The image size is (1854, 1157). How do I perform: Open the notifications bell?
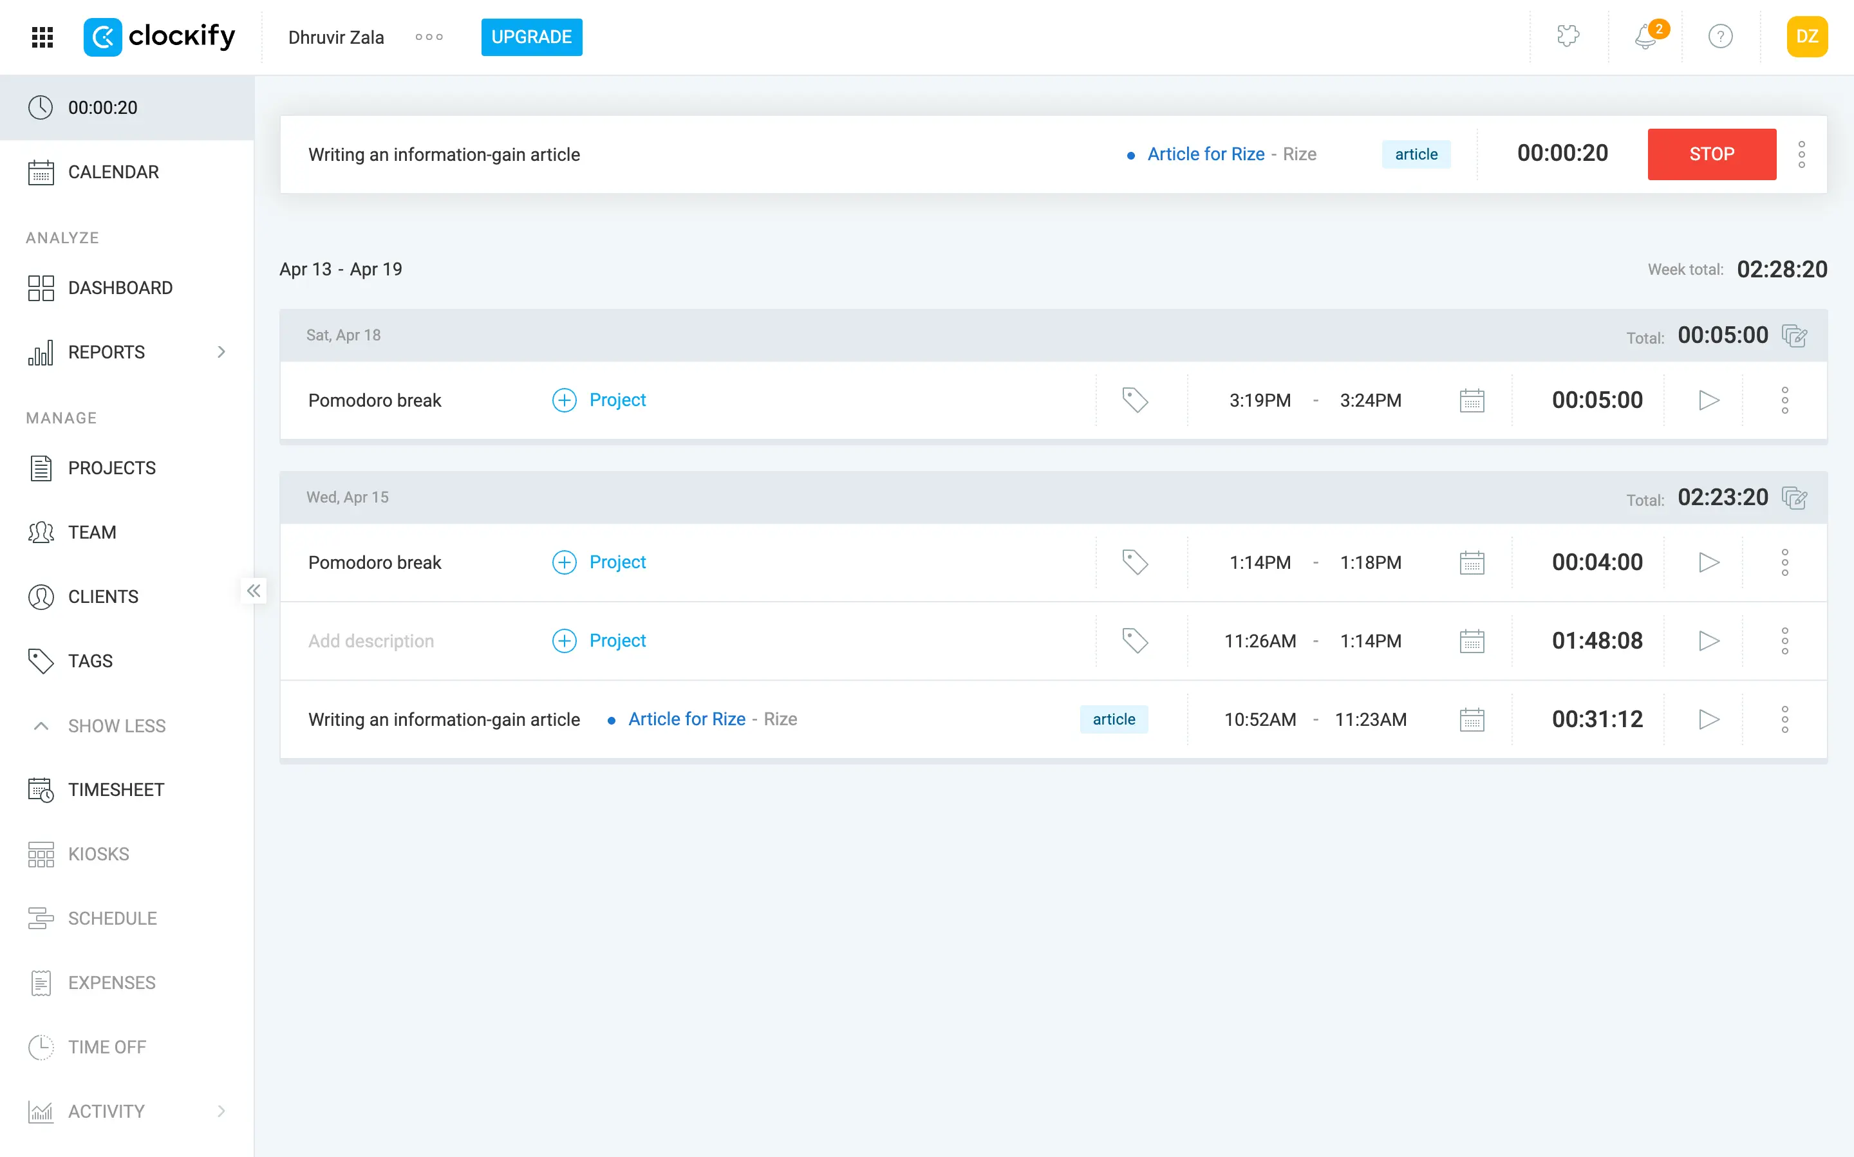click(x=1646, y=36)
